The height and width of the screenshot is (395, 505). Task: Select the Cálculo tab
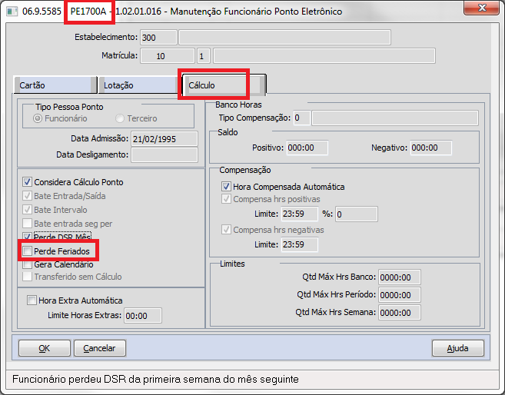pos(224,85)
